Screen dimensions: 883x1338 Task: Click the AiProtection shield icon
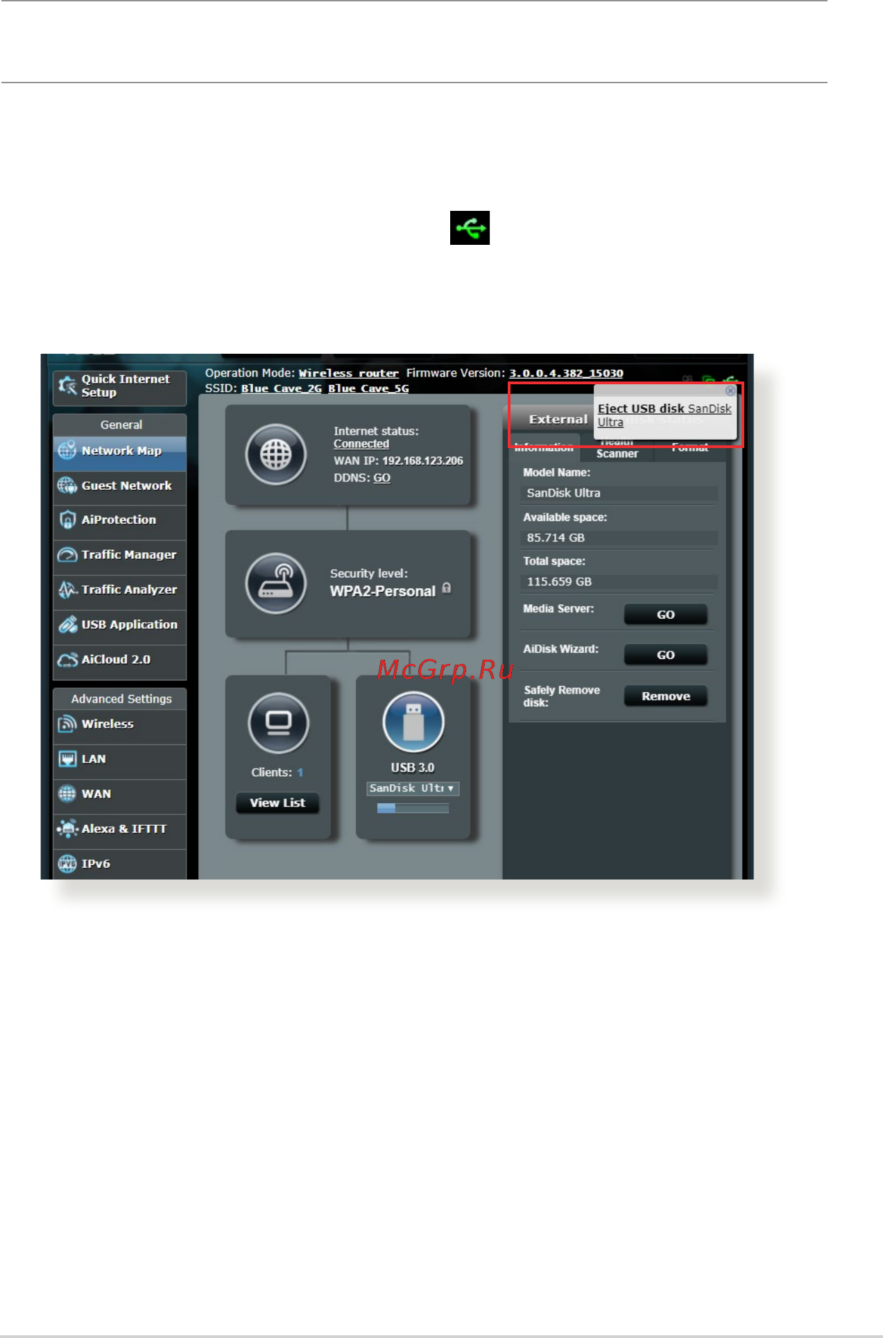[67, 520]
